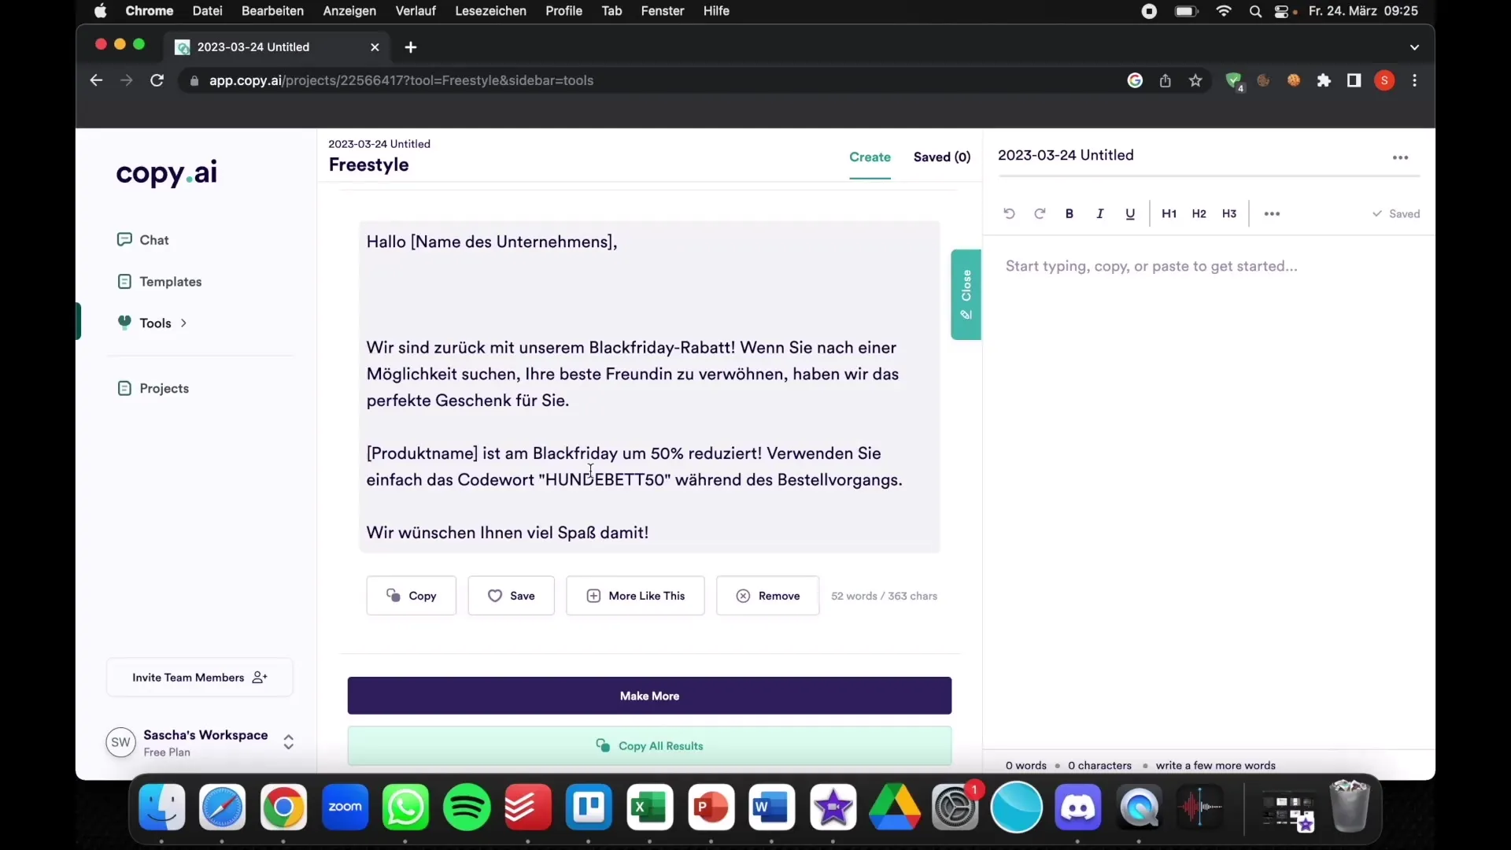Image resolution: width=1511 pixels, height=850 pixels.
Task: Click the Redo icon in editor
Action: 1039,214
